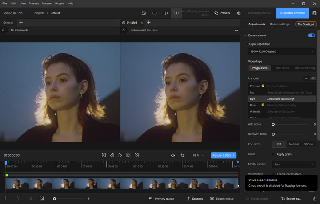The width and height of the screenshot is (320, 204).
Task: Close the Untitled tab
Action: pos(142,23)
